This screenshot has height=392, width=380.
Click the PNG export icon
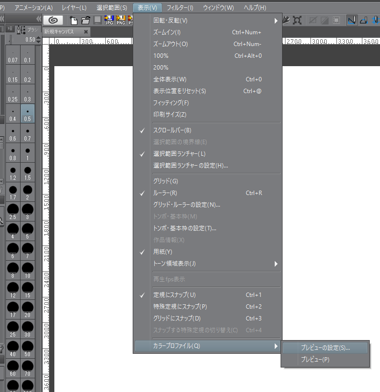point(120,20)
